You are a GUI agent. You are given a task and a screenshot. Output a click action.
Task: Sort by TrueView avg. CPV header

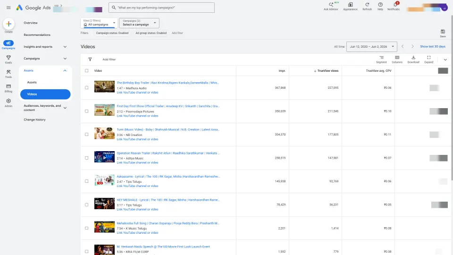(378, 70)
